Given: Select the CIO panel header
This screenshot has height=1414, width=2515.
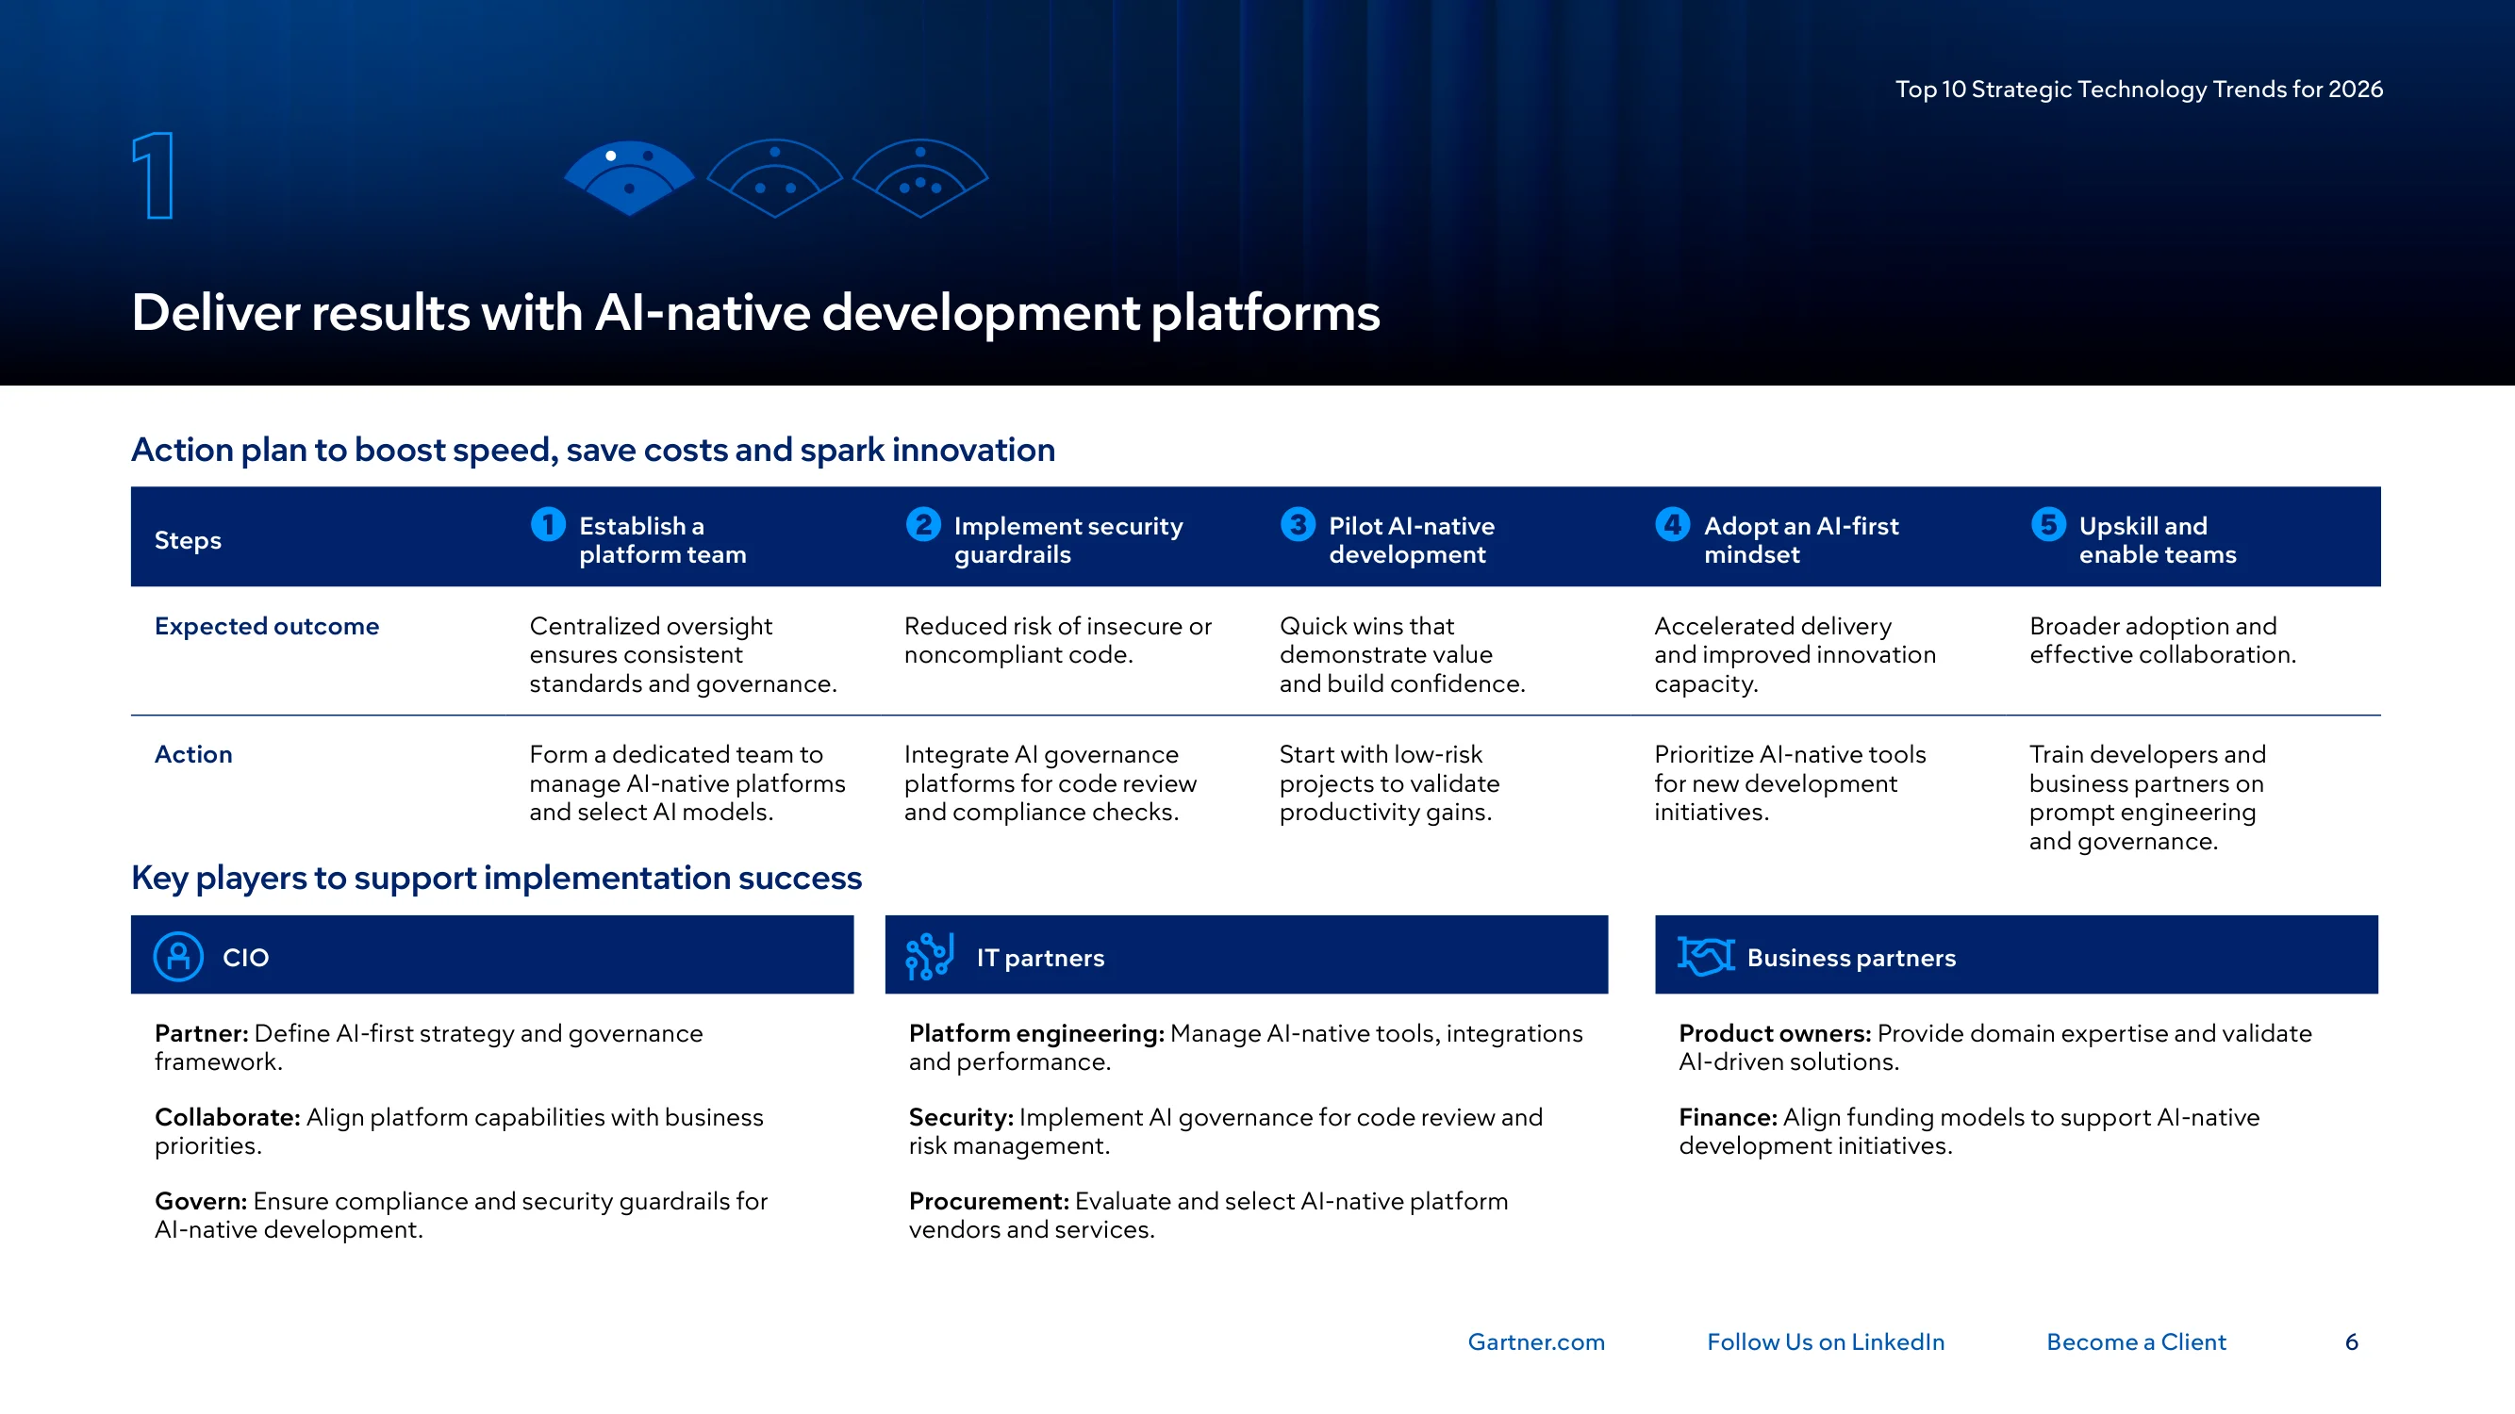Looking at the screenshot, I should coord(492,954).
